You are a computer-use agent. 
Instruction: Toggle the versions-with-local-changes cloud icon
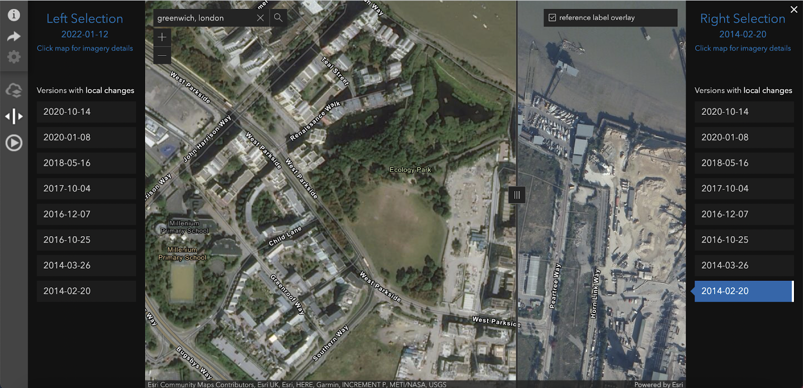[14, 90]
